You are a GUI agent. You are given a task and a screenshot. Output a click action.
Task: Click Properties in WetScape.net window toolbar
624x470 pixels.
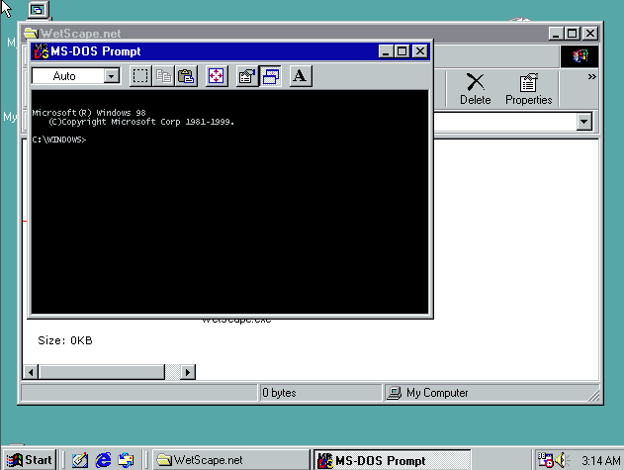point(528,89)
